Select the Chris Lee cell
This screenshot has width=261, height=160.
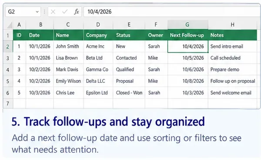point(69,92)
